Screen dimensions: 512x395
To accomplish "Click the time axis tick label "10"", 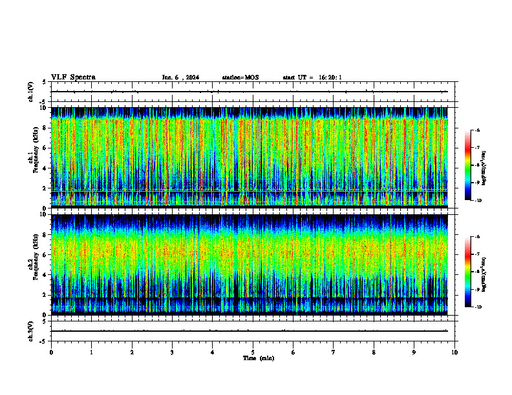I will click(x=454, y=352).
